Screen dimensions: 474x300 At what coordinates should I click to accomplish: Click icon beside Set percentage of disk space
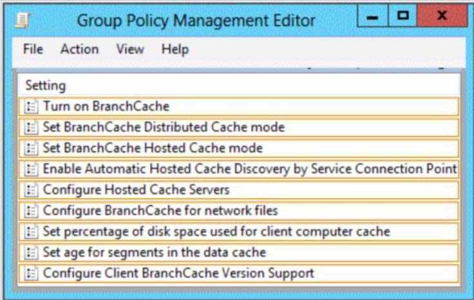click(32, 232)
